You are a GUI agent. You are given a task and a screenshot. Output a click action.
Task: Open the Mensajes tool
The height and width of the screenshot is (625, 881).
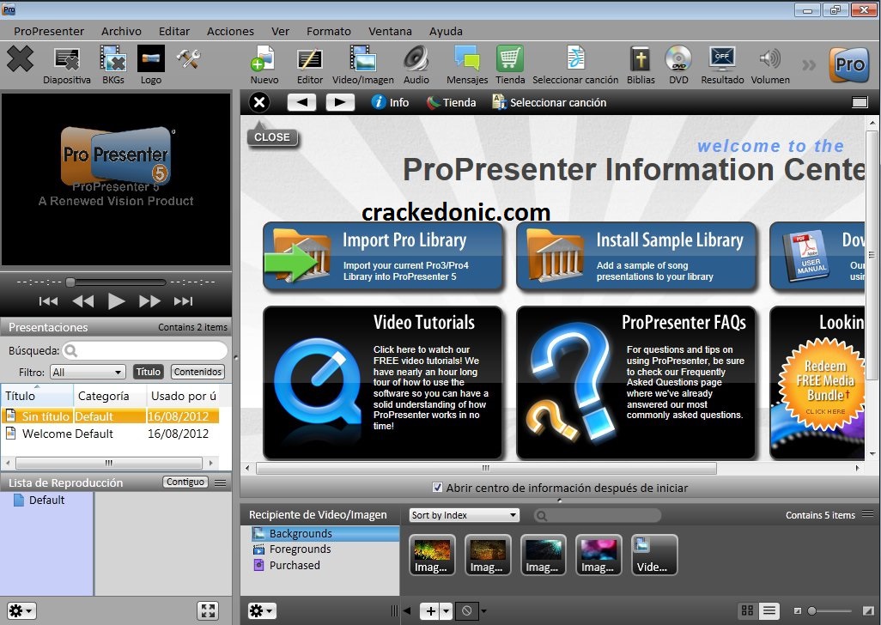tap(467, 65)
